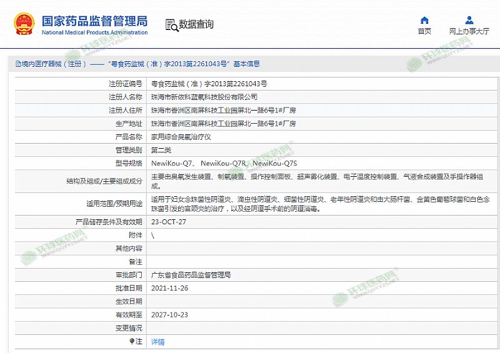This screenshot has width=500, height=353.
Task: Click the 广东省食品药品监督管理局 approval department cell
Action: 191,275
